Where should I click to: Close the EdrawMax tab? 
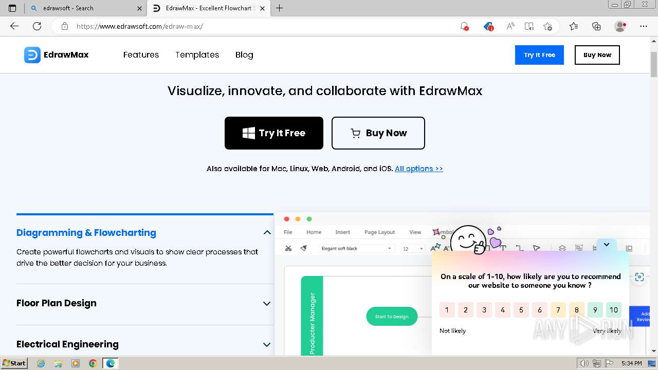click(x=263, y=8)
